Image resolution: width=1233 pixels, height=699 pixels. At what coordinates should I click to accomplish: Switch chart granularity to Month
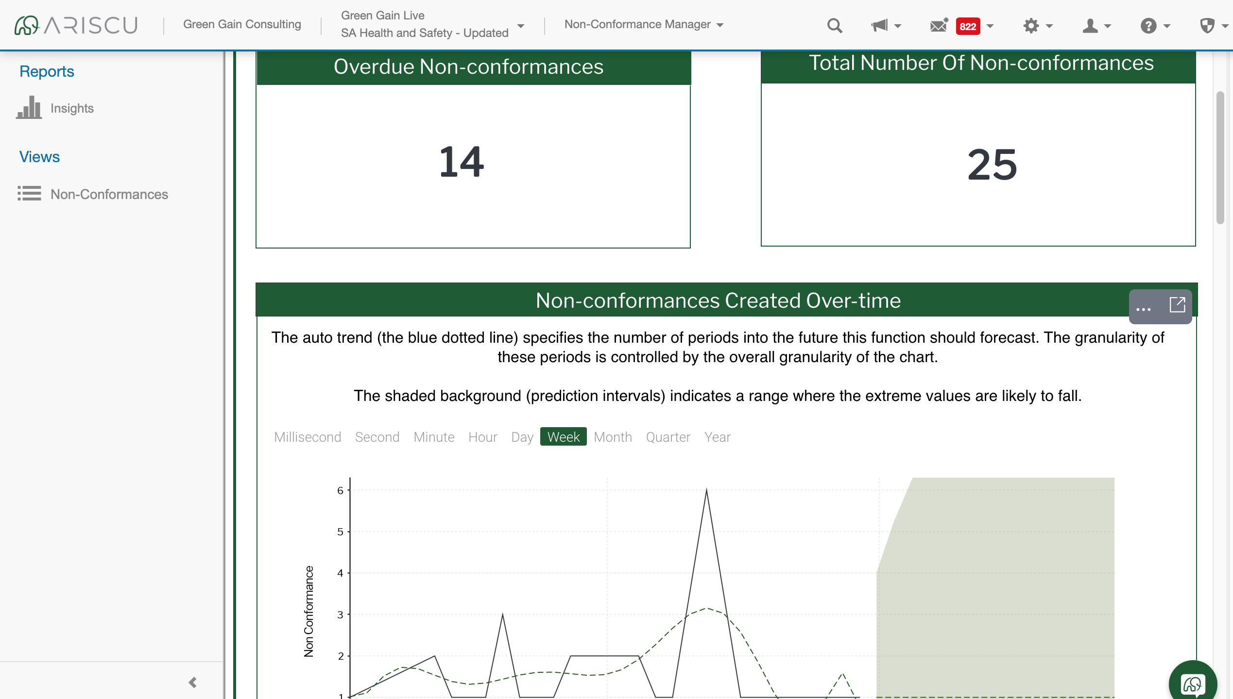click(x=613, y=437)
